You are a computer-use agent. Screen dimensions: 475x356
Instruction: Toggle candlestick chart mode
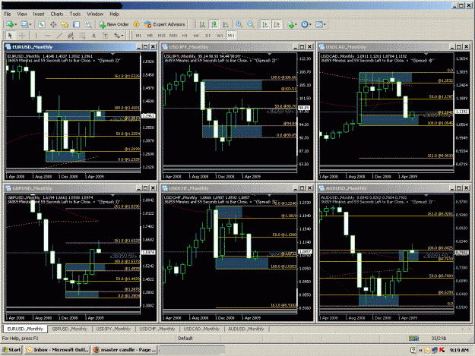click(x=214, y=24)
